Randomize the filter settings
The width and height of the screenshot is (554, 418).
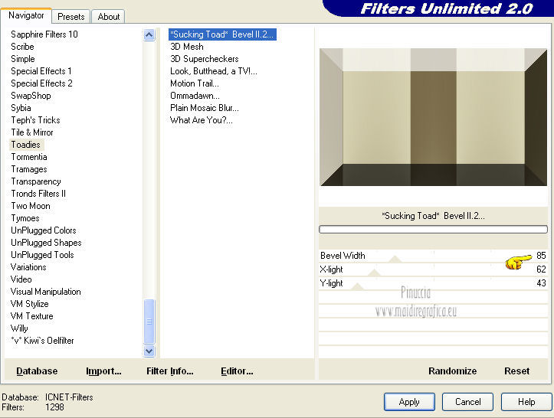tap(452, 371)
